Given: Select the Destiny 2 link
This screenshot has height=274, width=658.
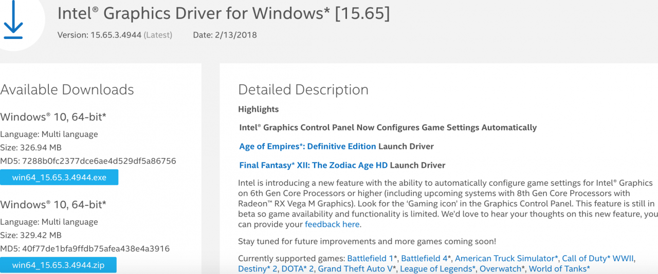Looking at the screenshot, I should click(258, 268).
